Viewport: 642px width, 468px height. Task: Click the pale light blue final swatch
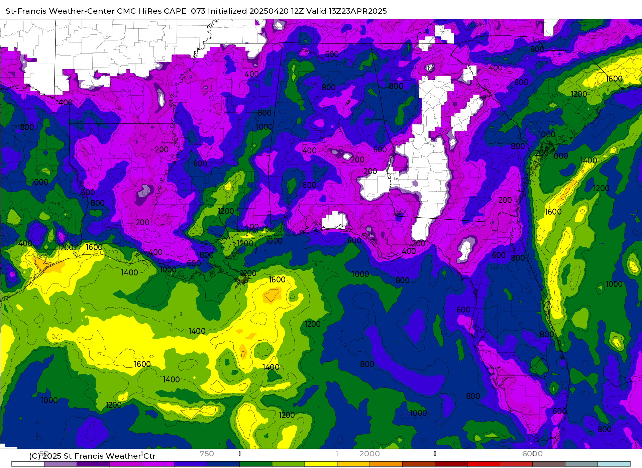pos(614,464)
